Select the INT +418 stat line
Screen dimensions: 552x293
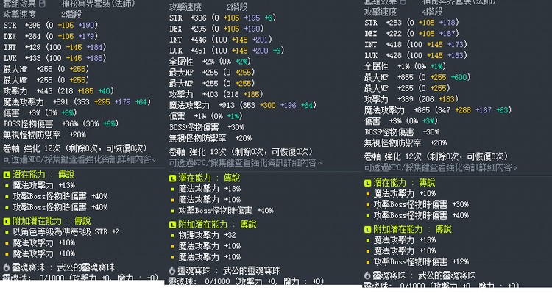[x=416, y=45]
